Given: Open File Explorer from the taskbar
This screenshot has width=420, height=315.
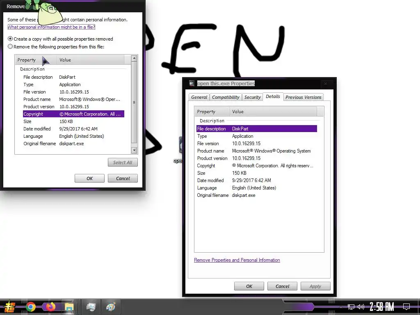Looking at the screenshot, I should 69,307.
